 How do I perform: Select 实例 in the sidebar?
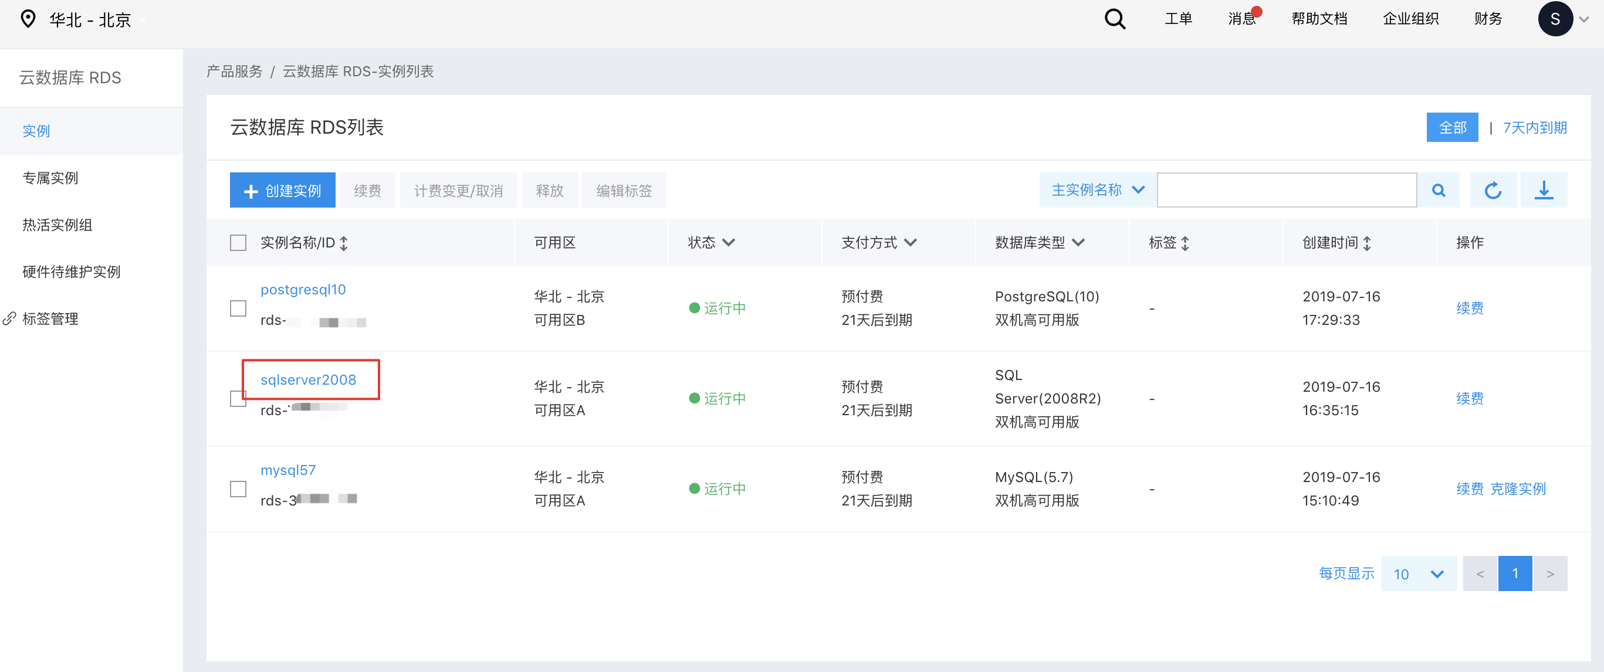(92, 131)
